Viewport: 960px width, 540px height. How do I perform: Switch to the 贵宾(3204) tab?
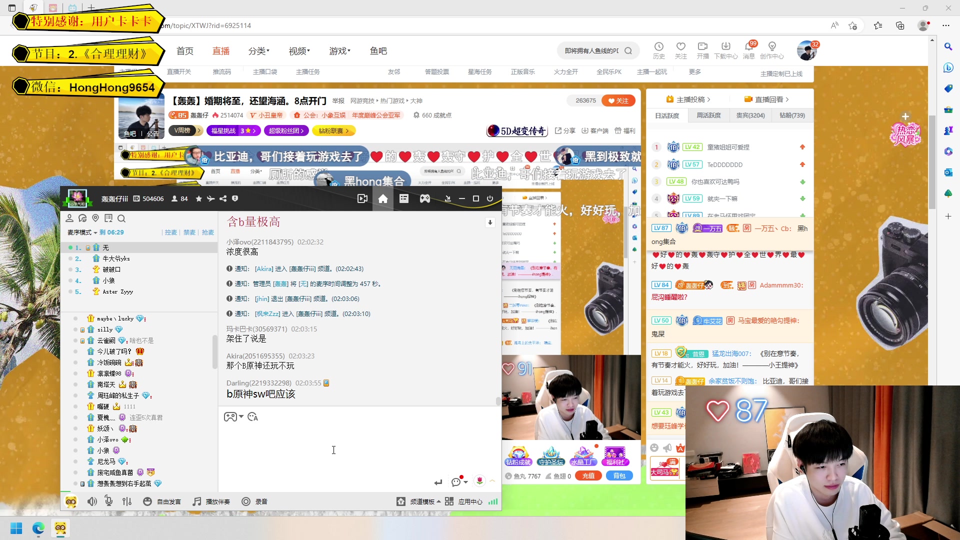[750, 115]
